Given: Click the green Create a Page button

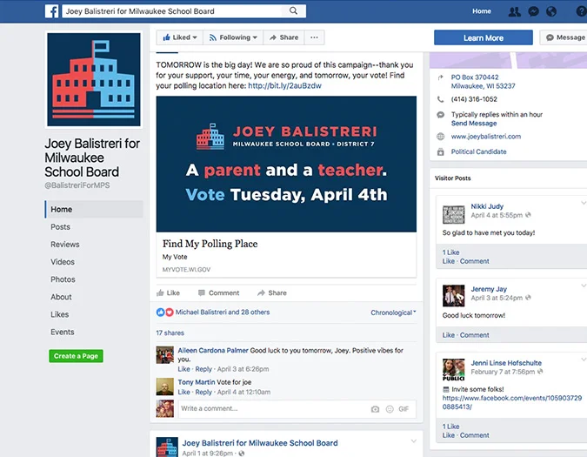Looking at the screenshot, I should tap(76, 356).
